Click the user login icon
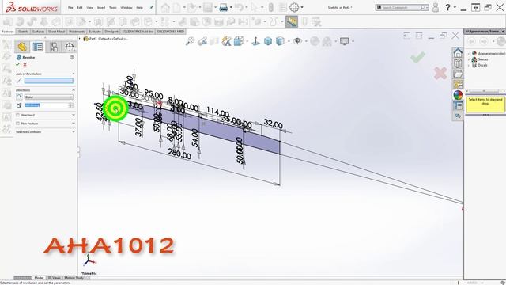Screen dimensions: 506x285 pyautogui.click(x=436, y=7)
